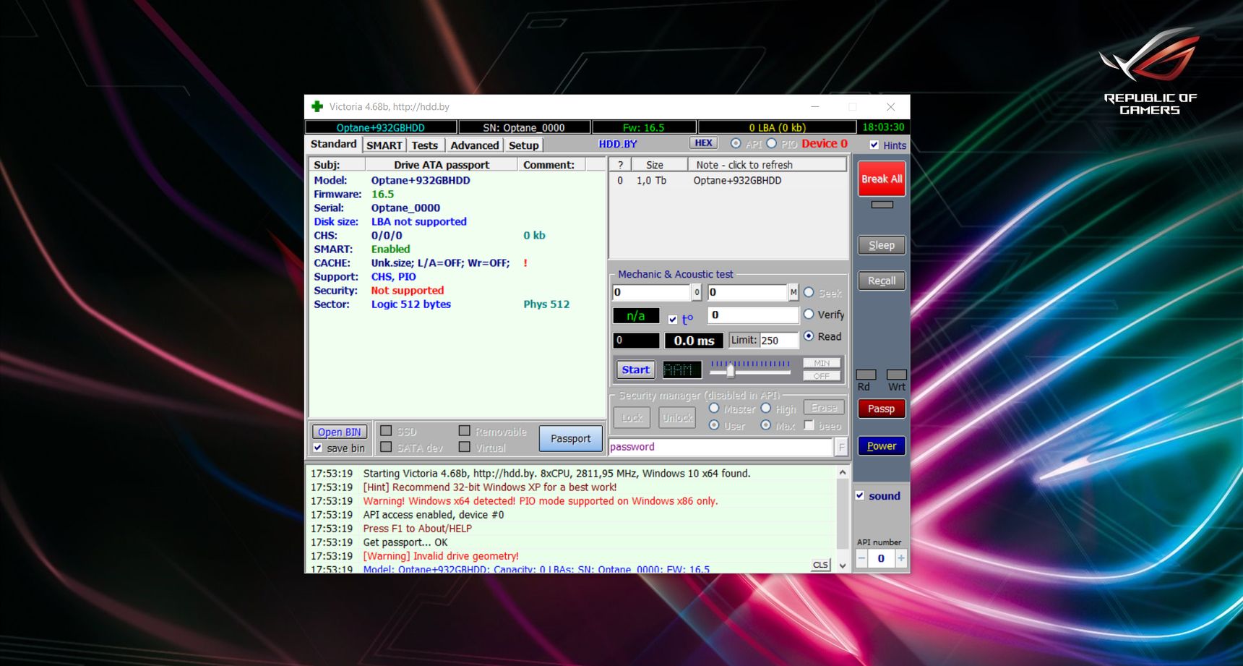Select the High radio button
This screenshot has width=1243, height=666.
(766, 408)
